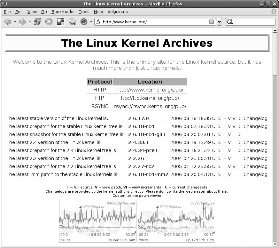The image size is (279, 248).
Task: Open the Edit menu
Action: click(19, 12)
